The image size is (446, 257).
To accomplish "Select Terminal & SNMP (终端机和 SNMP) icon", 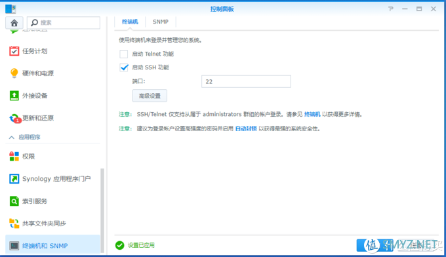I will [x=14, y=246].
